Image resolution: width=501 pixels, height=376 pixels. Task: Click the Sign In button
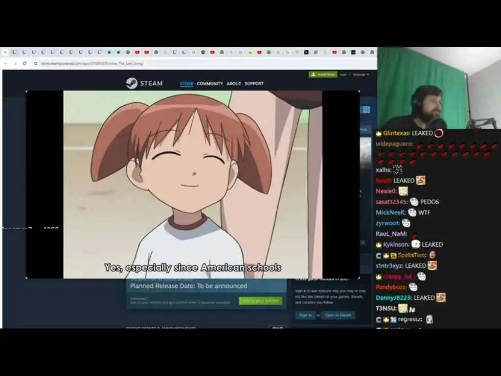(x=305, y=315)
